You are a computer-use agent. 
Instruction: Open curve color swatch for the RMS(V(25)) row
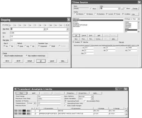point(24,114)
